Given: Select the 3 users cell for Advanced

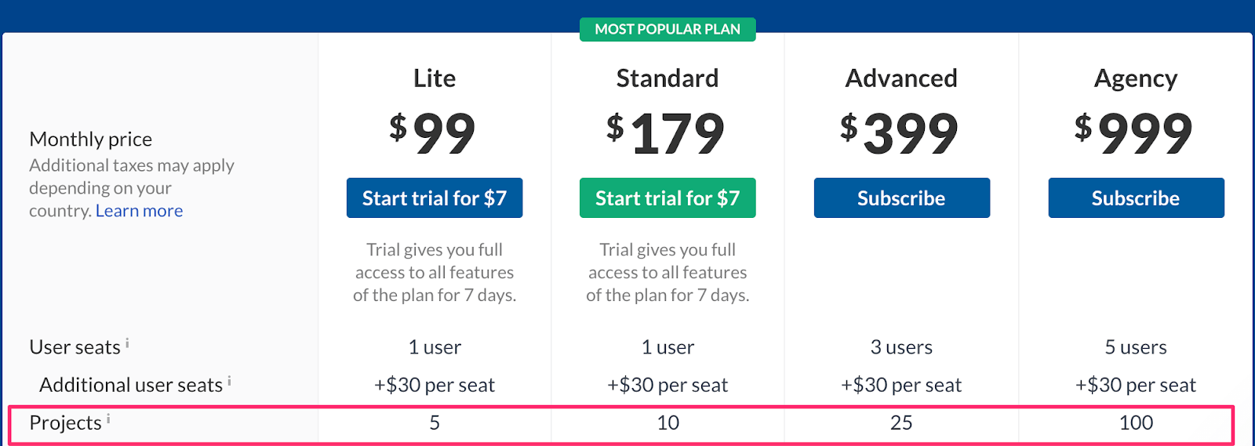Looking at the screenshot, I should click(x=901, y=347).
